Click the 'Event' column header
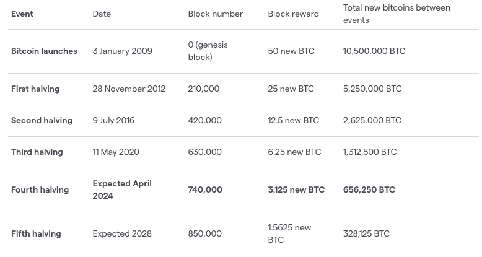 pos(22,14)
